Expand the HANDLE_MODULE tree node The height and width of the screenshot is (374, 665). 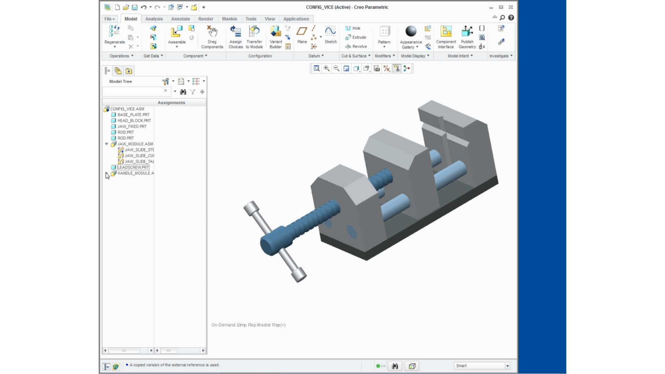coord(107,173)
